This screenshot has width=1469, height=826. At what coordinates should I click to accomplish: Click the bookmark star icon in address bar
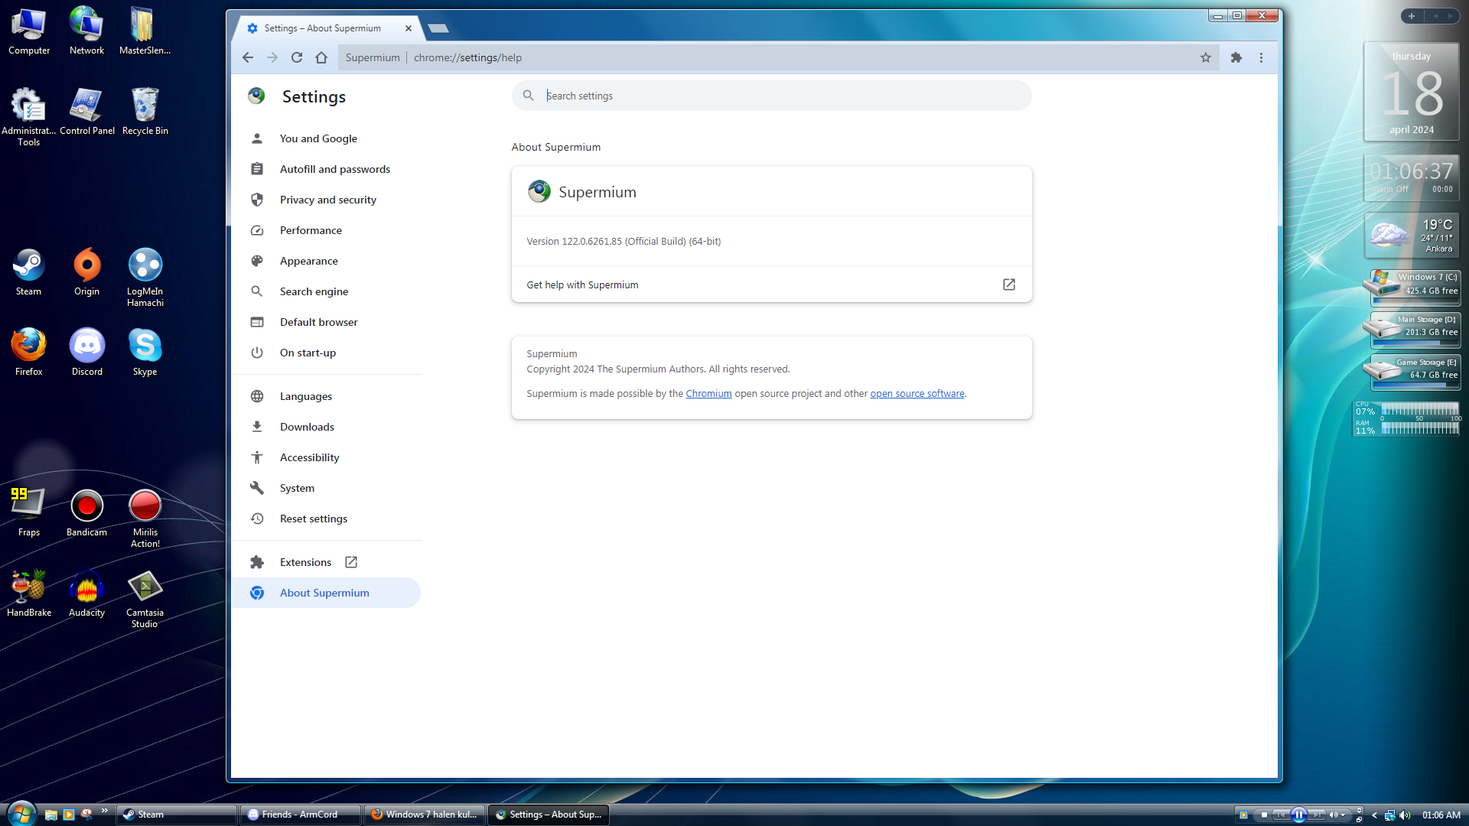pos(1206,57)
